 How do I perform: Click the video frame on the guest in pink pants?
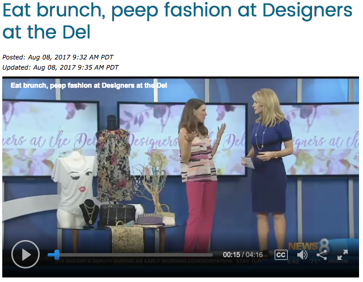(199, 174)
